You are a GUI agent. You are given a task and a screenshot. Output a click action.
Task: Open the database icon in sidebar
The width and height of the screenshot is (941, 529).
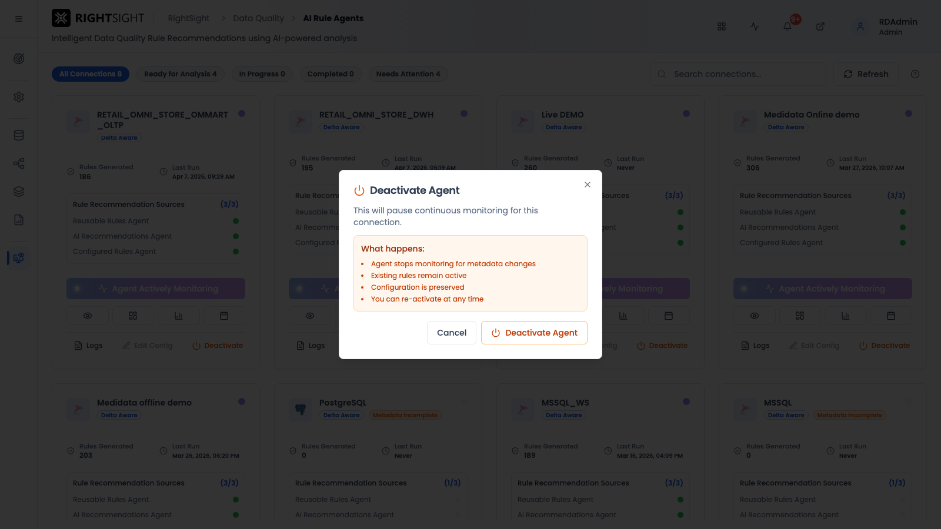19,135
